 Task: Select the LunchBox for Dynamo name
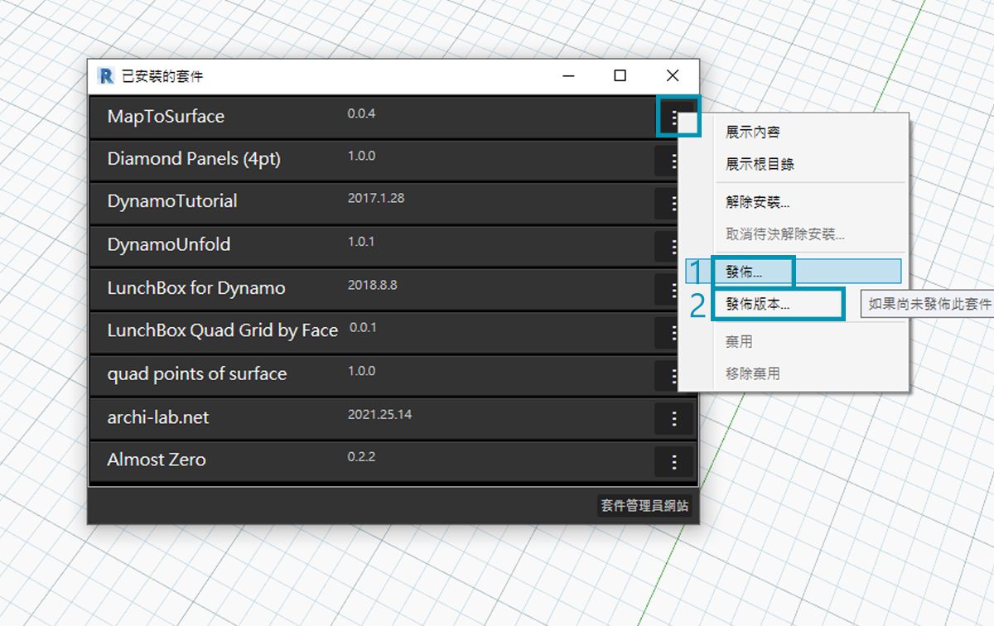[196, 288]
